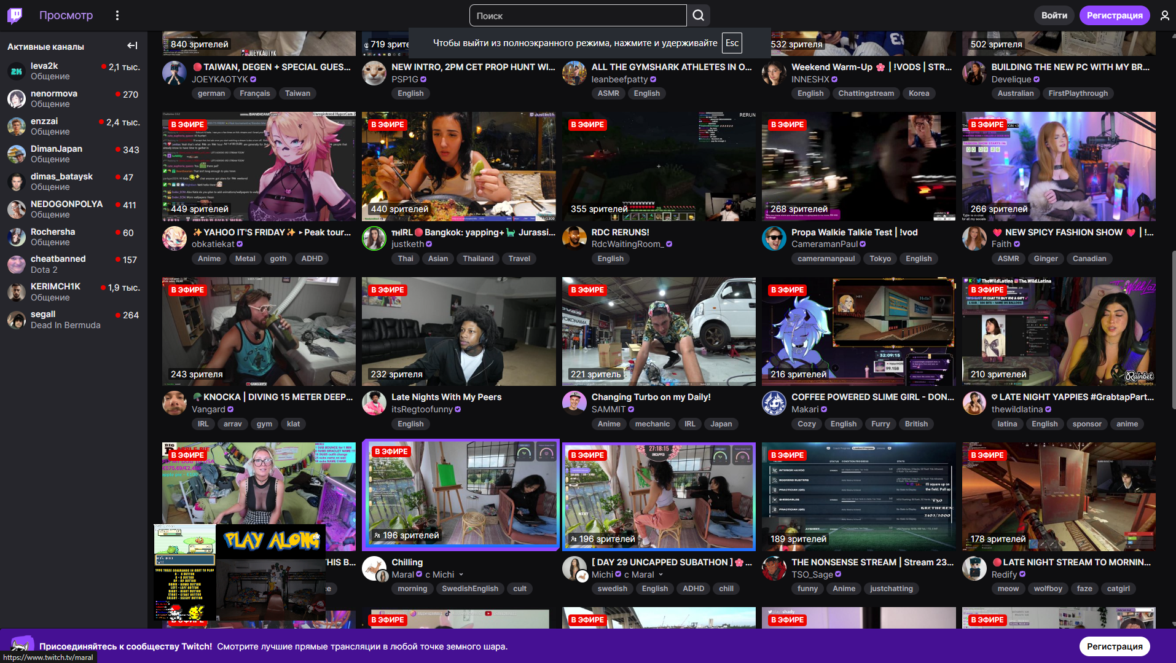Focus the Поиск search field
Screen dimensions: 1176x663
tap(578, 15)
